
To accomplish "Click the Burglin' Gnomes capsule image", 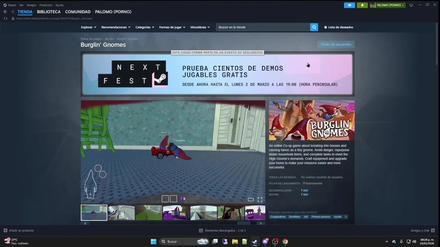I will (x=311, y=120).
